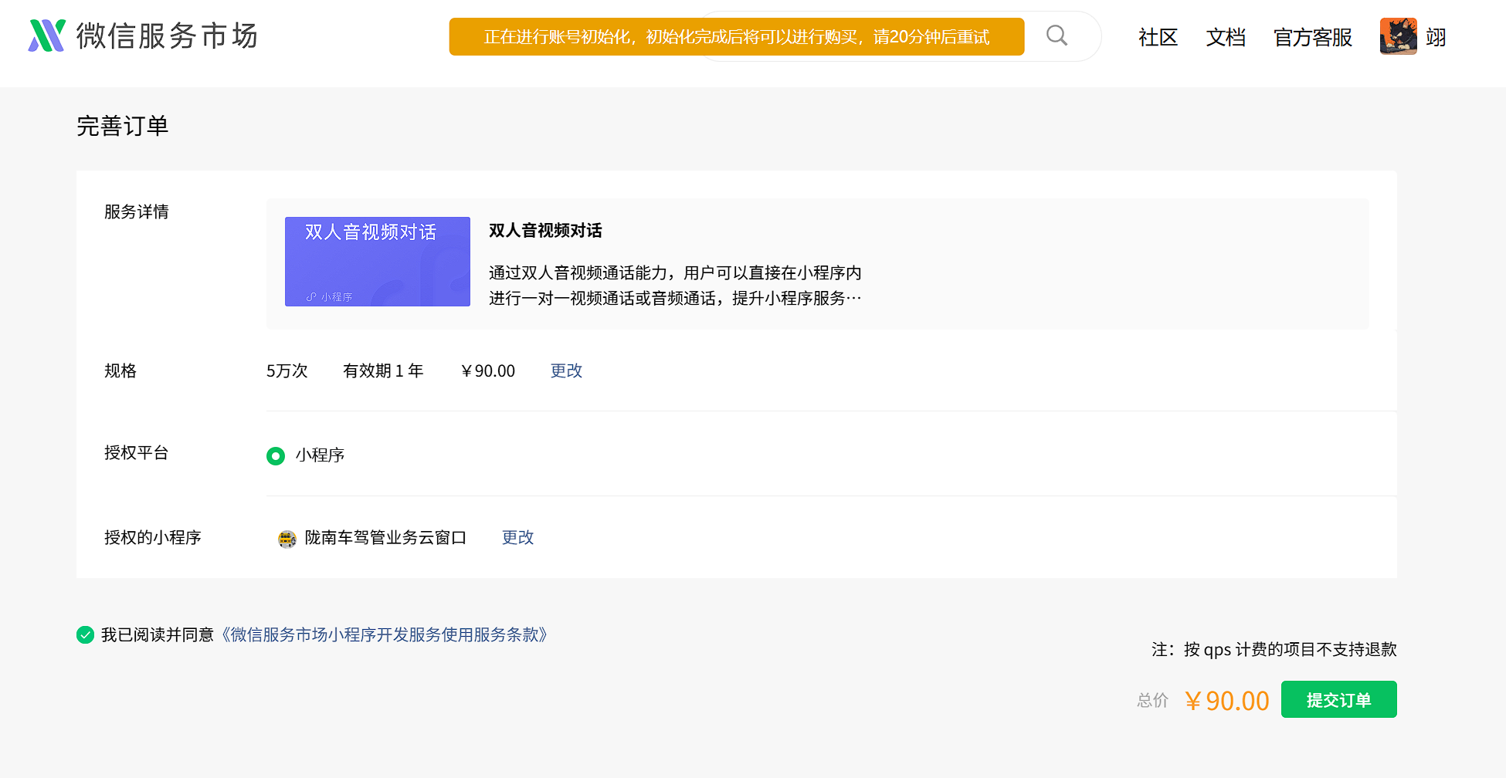Open the 官方客服 menu item
This screenshot has height=778, width=1506.
tap(1313, 37)
